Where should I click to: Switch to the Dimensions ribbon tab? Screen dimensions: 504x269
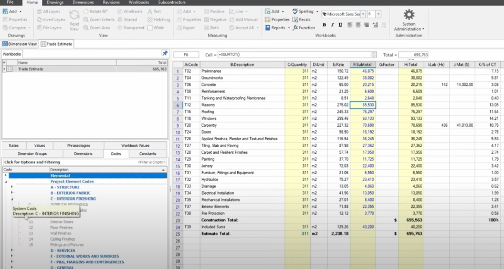coord(83,2)
